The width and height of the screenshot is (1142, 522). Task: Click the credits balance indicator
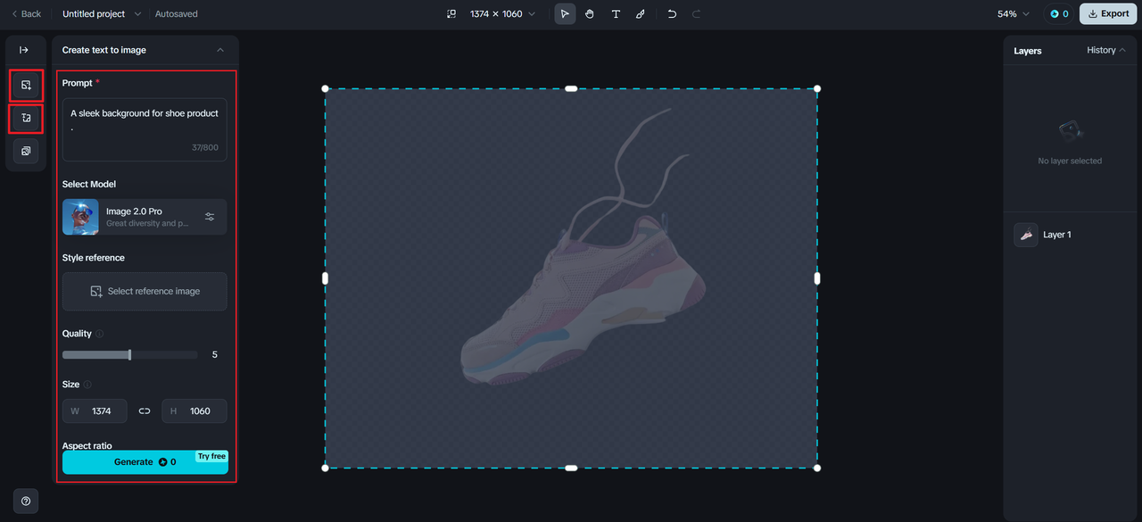click(1059, 14)
